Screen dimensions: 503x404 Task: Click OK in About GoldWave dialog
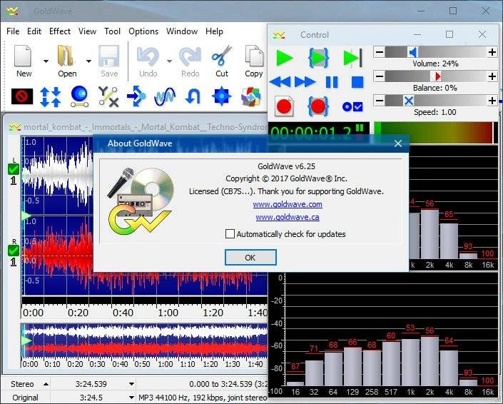pyautogui.click(x=250, y=258)
